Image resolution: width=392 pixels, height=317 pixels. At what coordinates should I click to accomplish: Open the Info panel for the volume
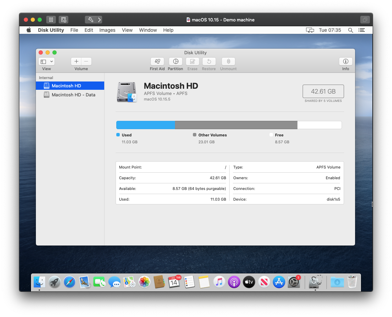pyautogui.click(x=345, y=61)
